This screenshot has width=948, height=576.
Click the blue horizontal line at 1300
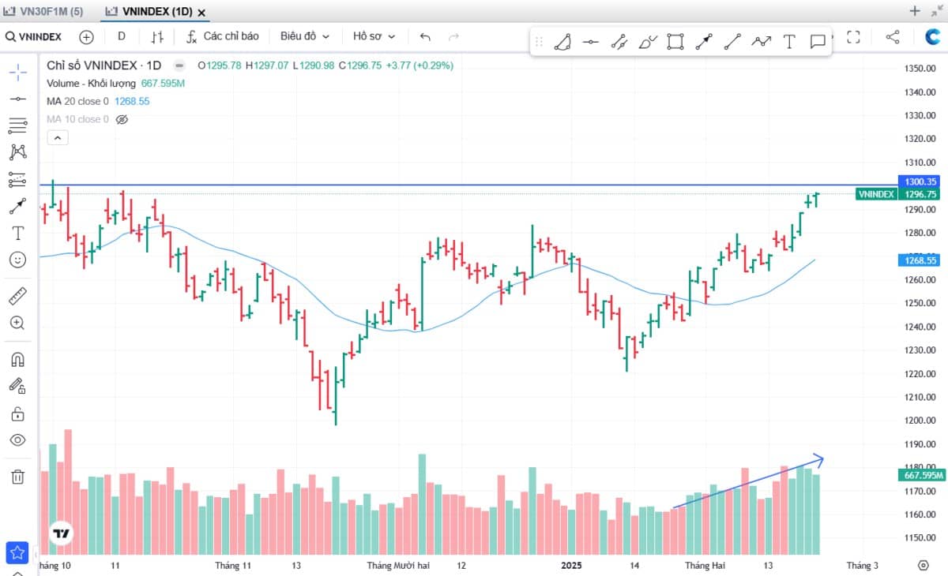pyautogui.click(x=470, y=185)
